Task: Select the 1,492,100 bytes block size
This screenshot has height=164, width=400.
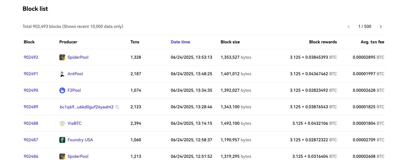Action: (236, 123)
